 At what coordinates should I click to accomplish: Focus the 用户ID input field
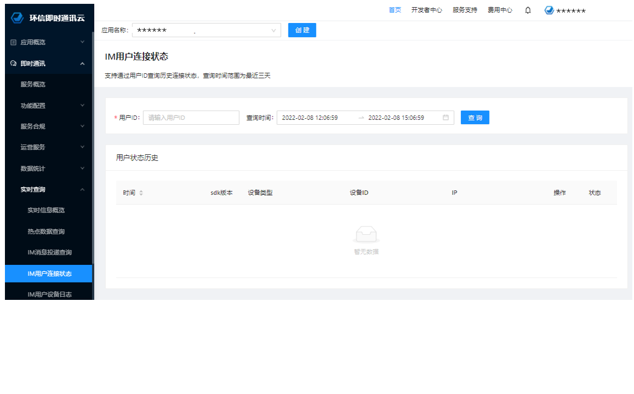pyautogui.click(x=191, y=118)
